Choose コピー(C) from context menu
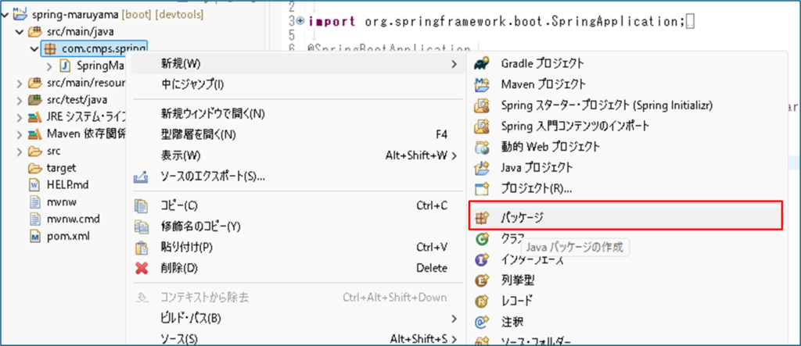The height and width of the screenshot is (346, 801). [179, 205]
